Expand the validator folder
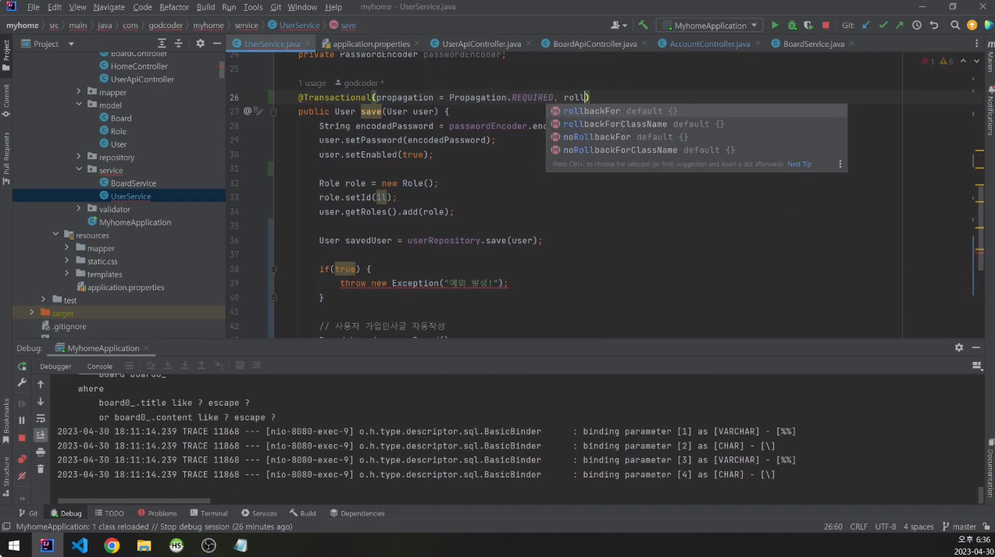 pos(79,208)
